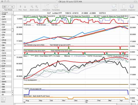Zoom in using the second magnifier icon
The image size is (138, 105).
37,7
